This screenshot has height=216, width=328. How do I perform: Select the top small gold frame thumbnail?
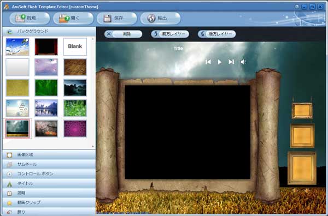coord(302,110)
